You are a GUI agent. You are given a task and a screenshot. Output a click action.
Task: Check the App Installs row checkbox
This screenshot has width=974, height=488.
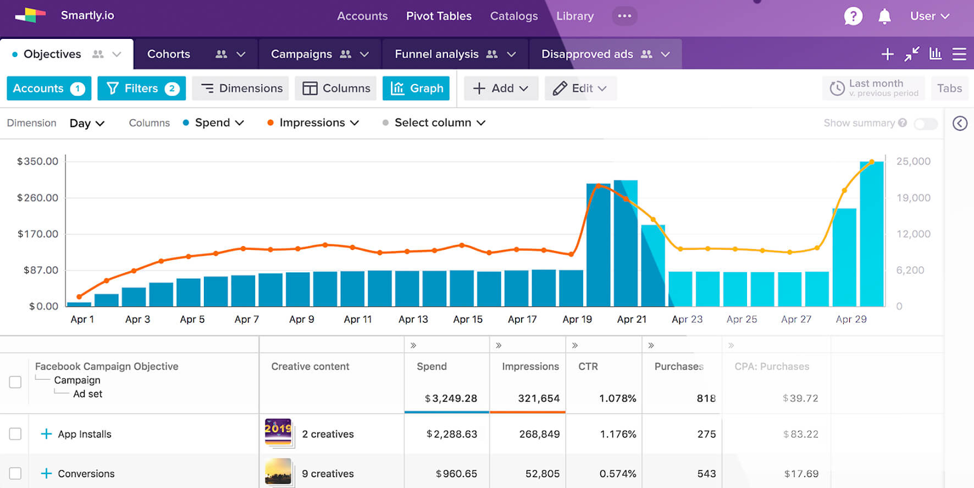tap(15, 434)
